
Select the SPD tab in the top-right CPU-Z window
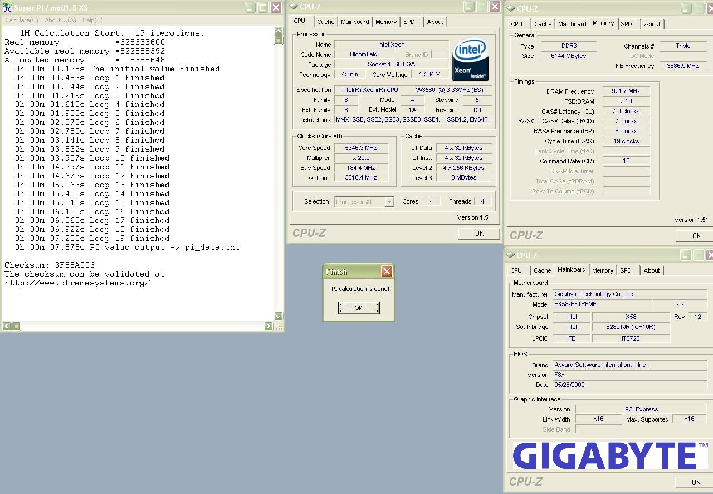pos(627,24)
